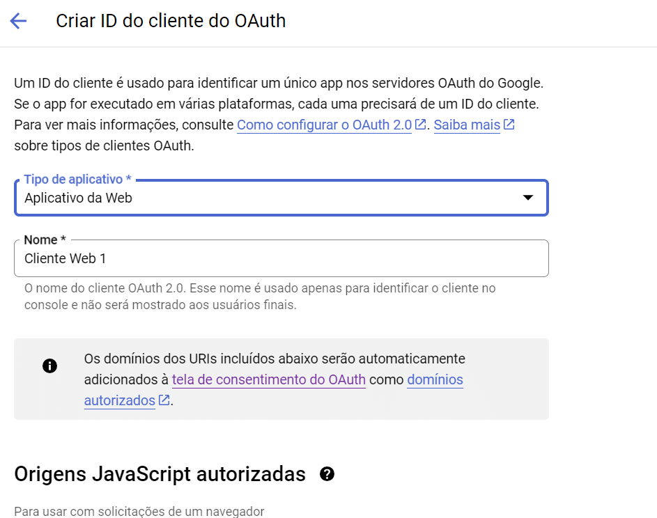This screenshot has height=518, width=657.
Task: Click the 'Criar ID do cliente do OAuth' title
Action: pyautogui.click(x=171, y=21)
